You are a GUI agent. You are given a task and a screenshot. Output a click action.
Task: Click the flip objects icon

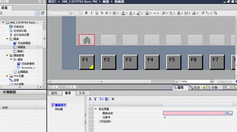(x=194, y=13)
